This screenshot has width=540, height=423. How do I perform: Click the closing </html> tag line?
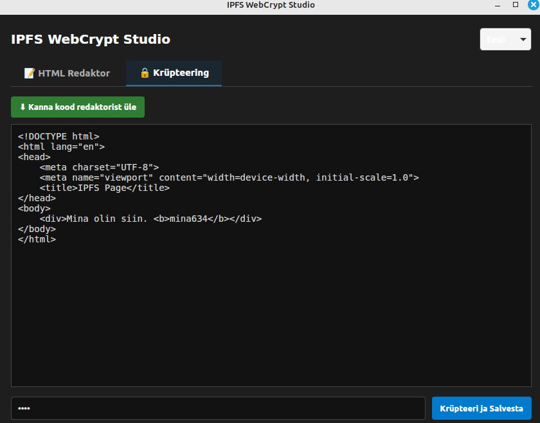[x=37, y=239]
